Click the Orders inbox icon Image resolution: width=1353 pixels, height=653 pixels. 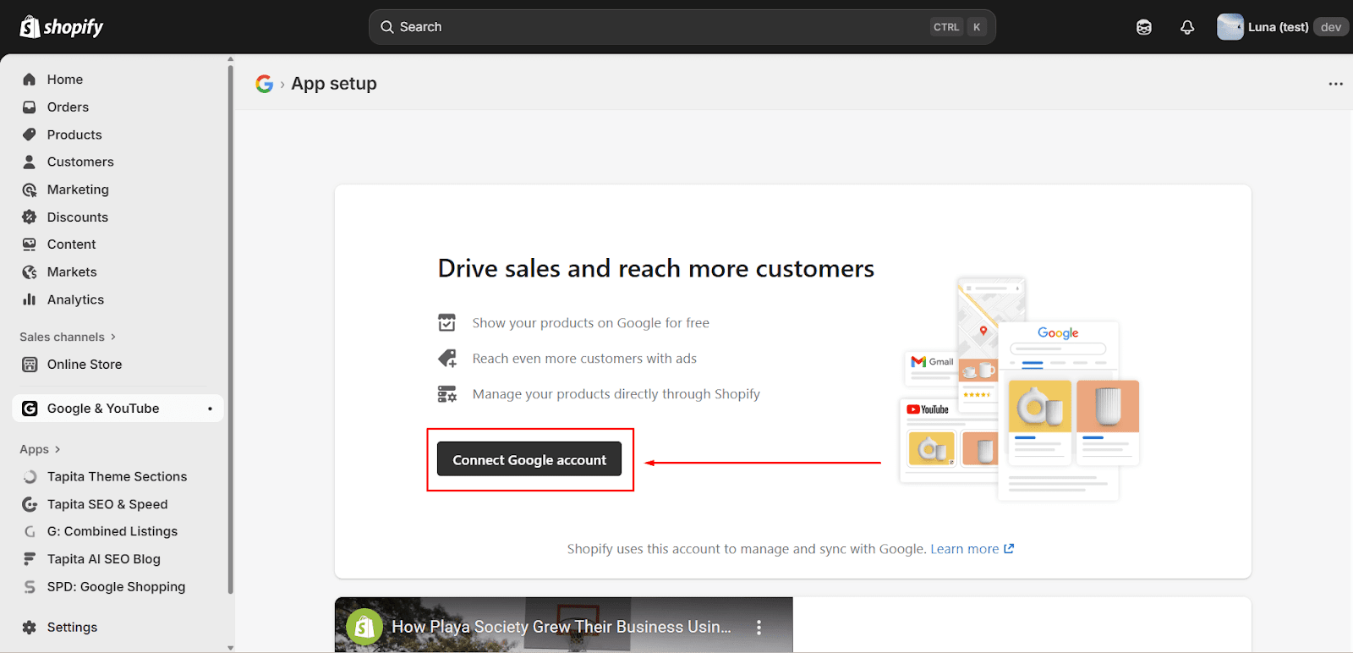(x=30, y=107)
